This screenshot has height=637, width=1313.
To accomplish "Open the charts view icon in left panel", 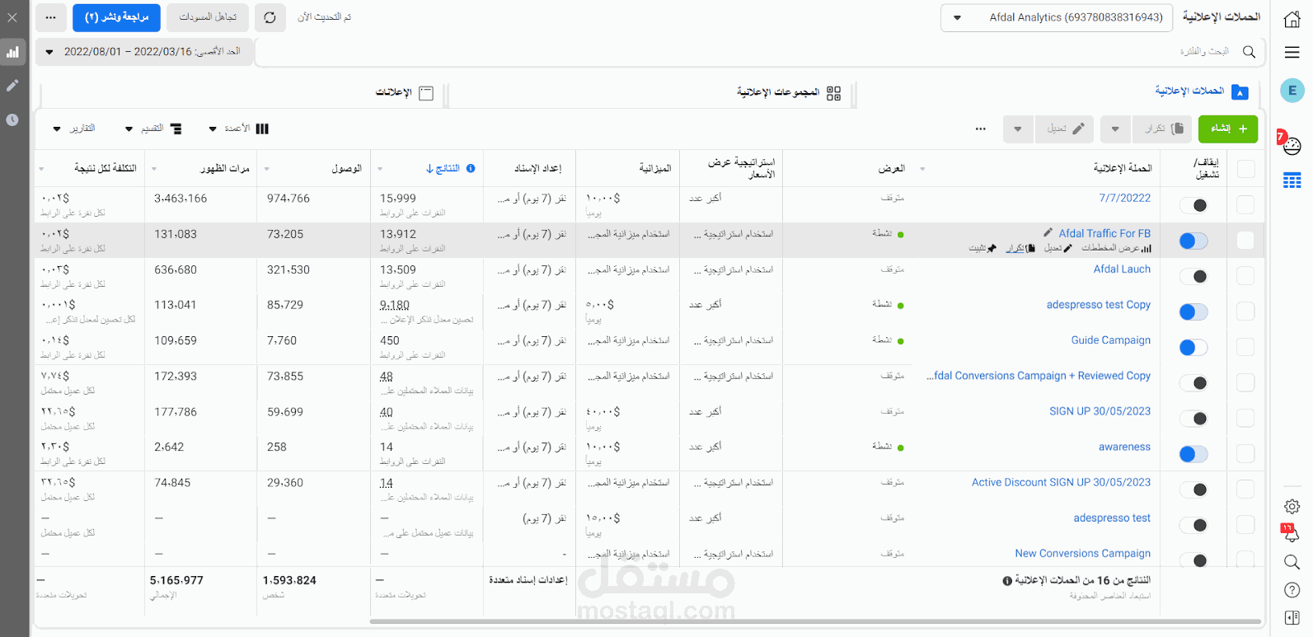I will point(12,52).
